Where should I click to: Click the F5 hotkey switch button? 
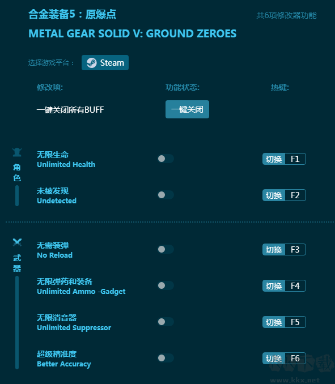coord(274,322)
